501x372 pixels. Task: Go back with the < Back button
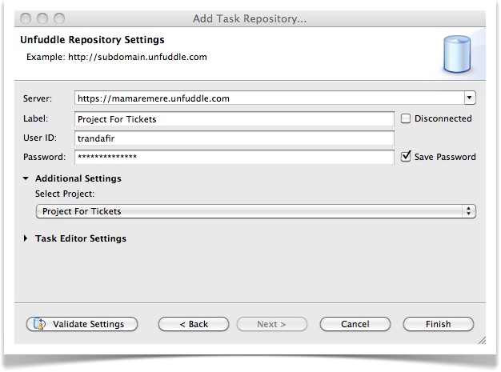coord(194,324)
